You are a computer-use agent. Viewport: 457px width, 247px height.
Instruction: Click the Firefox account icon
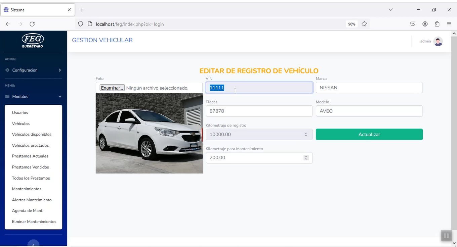(425, 24)
